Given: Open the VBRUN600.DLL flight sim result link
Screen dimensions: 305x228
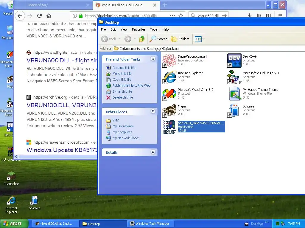Looking at the screenshot, I should [x=62, y=60].
